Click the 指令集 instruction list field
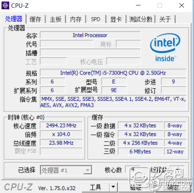This screenshot has height=193, width=194. coord(113,102)
